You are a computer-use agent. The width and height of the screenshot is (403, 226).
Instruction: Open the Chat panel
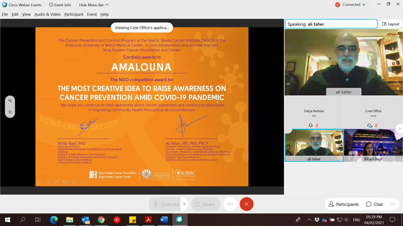pyautogui.click(x=374, y=204)
